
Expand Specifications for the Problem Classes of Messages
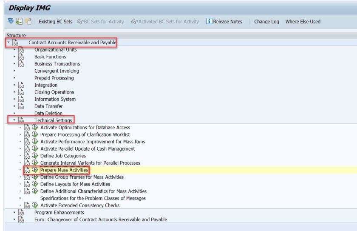[x=20, y=198]
